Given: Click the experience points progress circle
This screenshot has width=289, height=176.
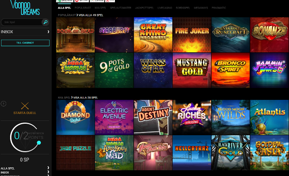Looking at the screenshot, I should [25, 137].
